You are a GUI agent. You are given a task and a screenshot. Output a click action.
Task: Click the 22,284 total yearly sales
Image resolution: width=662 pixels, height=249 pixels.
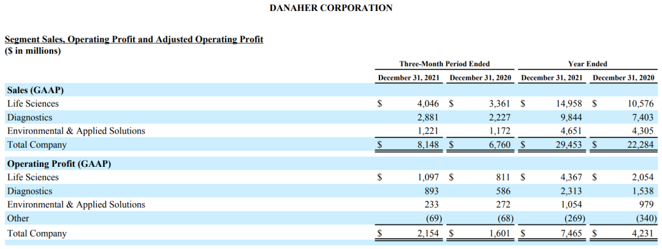(x=640, y=145)
